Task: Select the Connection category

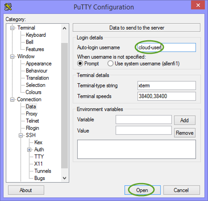Action: pos(29,99)
